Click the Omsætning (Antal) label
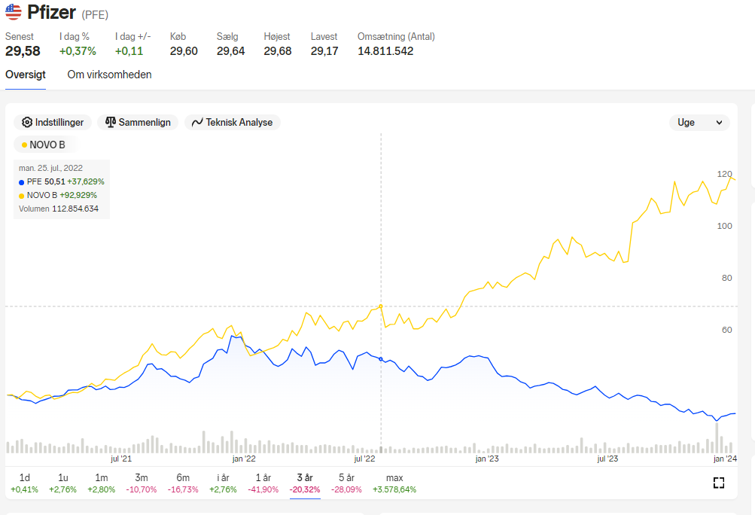 tap(396, 37)
